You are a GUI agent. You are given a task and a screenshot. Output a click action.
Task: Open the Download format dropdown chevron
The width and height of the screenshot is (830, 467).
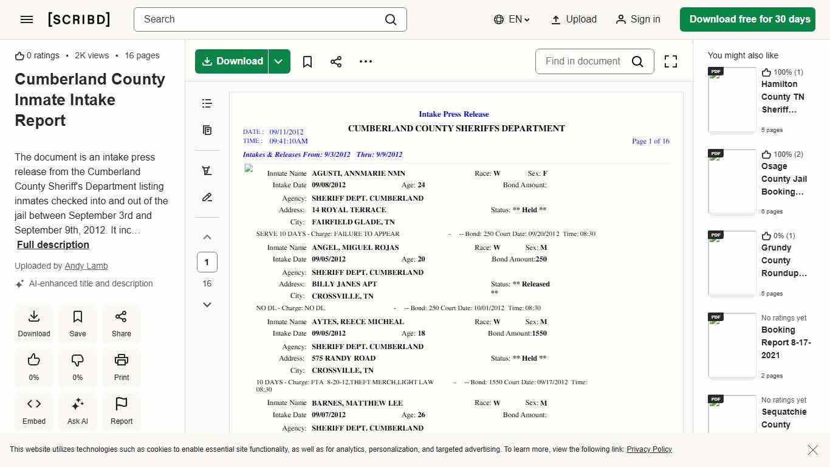coord(278,61)
